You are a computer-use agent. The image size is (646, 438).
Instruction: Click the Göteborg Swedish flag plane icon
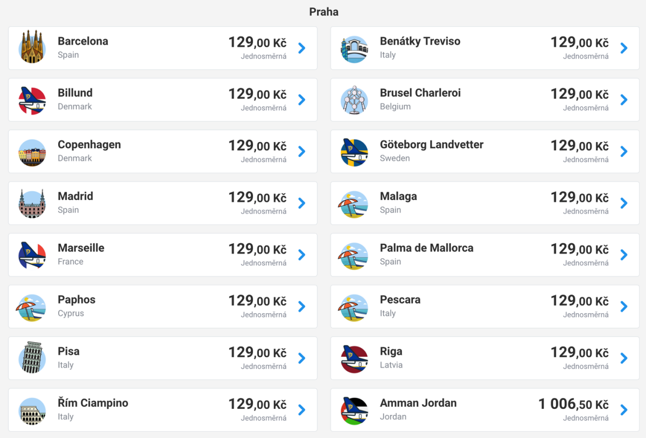[x=354, y=152]
